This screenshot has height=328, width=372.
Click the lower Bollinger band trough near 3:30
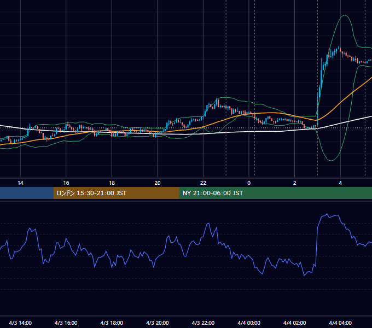click(331, 160)
